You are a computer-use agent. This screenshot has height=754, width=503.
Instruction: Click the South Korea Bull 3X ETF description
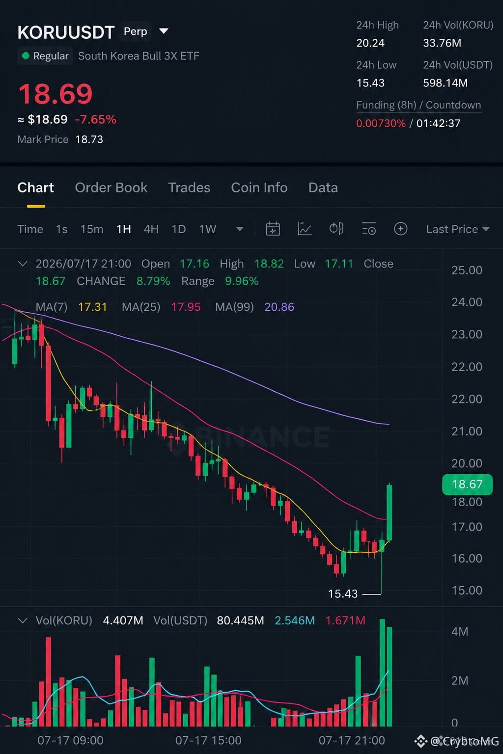click(139, 56)
